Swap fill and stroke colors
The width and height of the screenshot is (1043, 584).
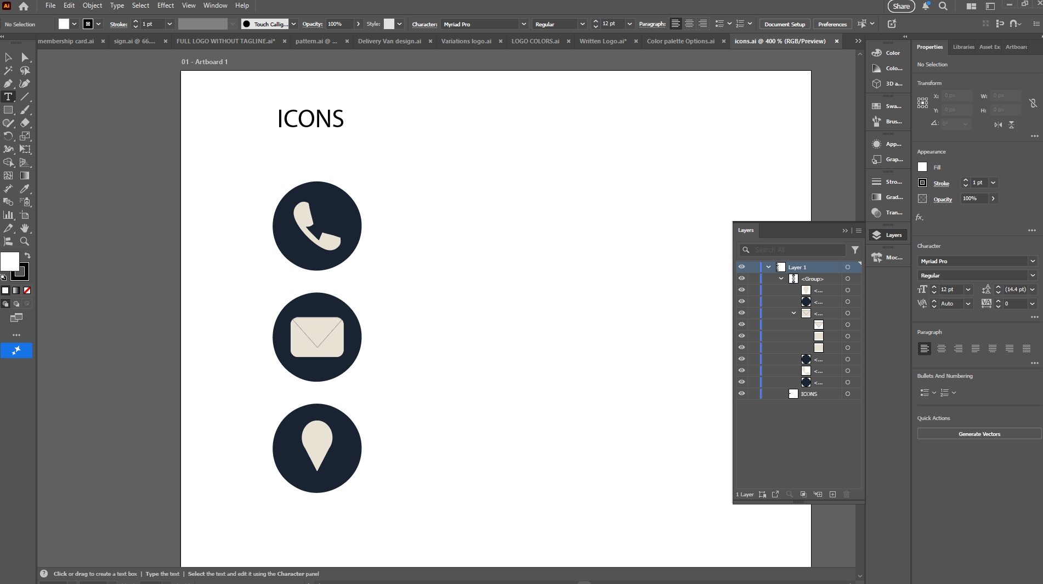click(x=27, y=256)
